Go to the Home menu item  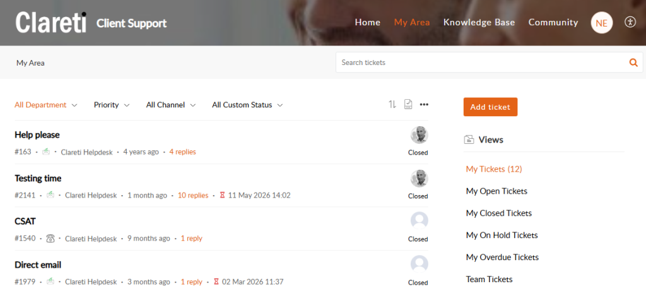368,22
